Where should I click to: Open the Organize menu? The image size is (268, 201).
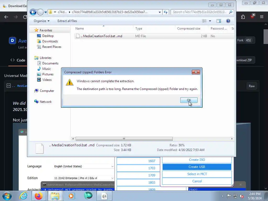pos(42,21)
